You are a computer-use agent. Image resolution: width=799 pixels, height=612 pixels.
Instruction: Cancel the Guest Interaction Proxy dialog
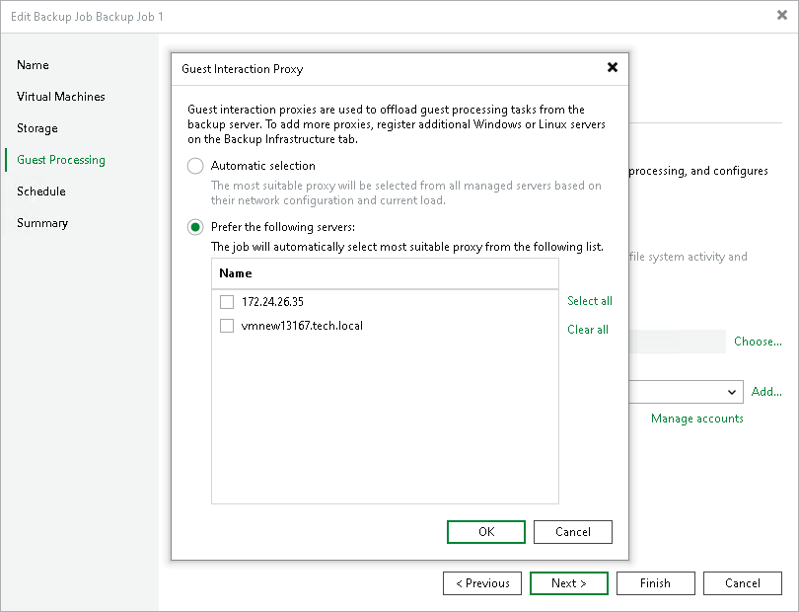(572, 531)
